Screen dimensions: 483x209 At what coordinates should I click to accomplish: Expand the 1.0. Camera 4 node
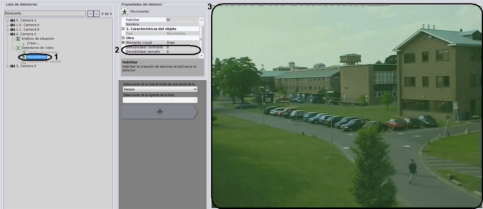(7, 25)
